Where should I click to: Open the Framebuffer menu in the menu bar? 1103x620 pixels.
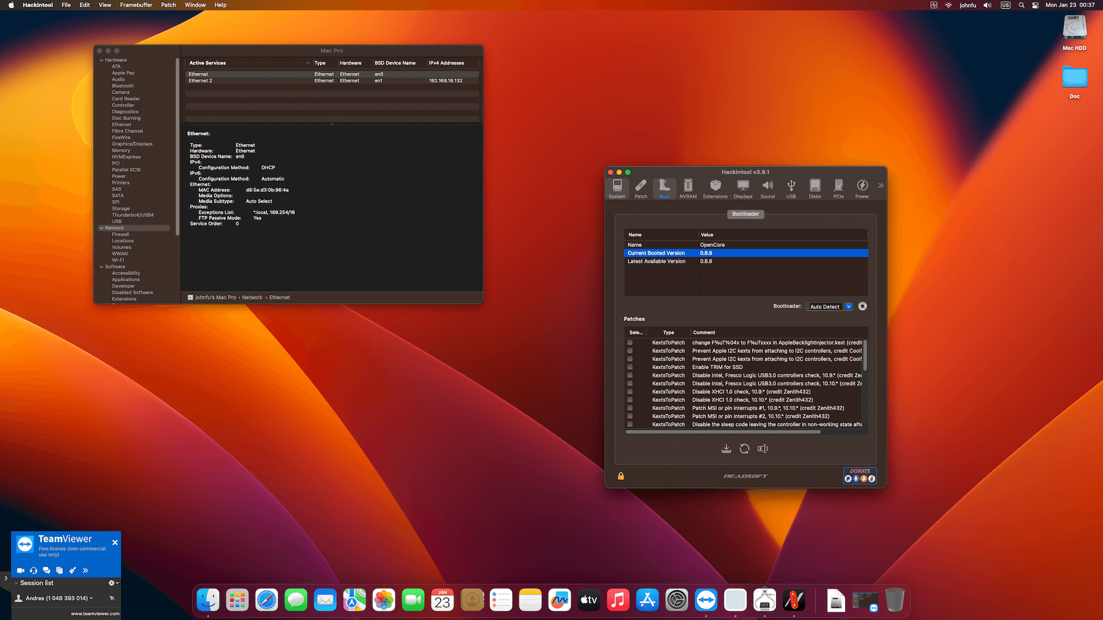(136, 5)
